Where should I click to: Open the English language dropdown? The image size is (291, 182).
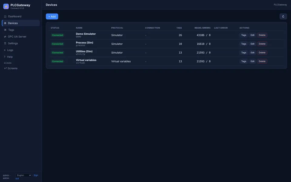(23, 175)
